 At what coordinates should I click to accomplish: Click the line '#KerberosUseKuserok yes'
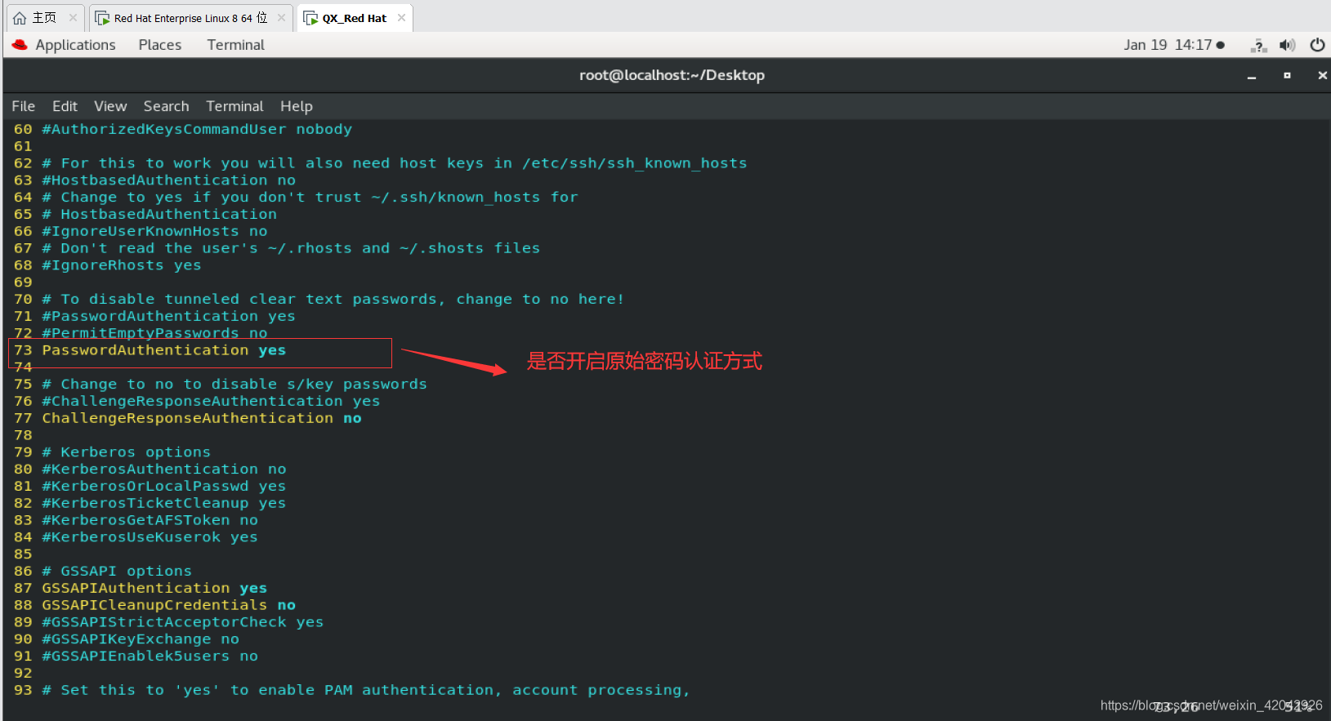point(150,537)
